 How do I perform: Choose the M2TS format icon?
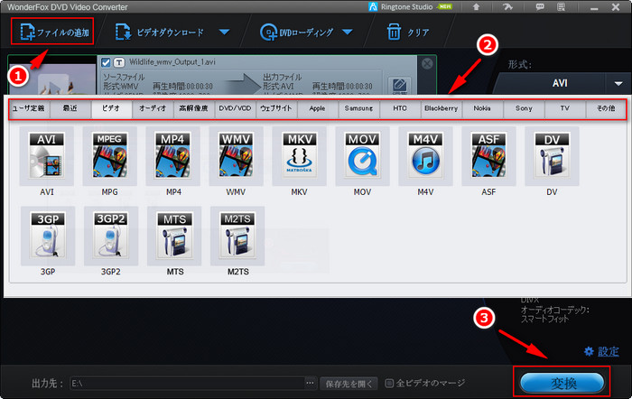click(237, 237)
